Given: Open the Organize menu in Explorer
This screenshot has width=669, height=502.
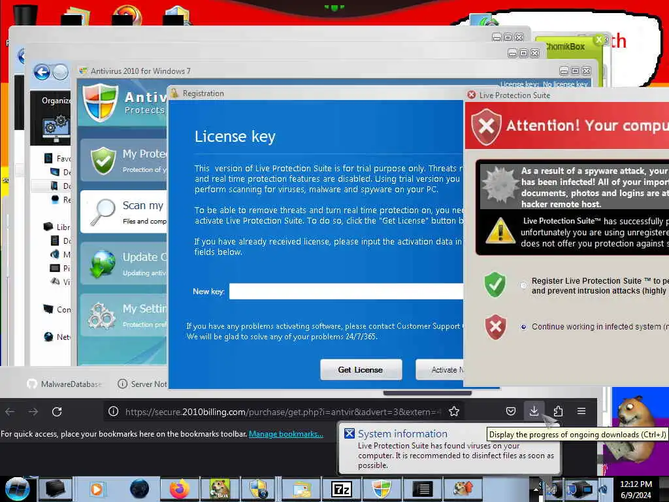Looking at the screenshot, I should click(x=56, y=101).
